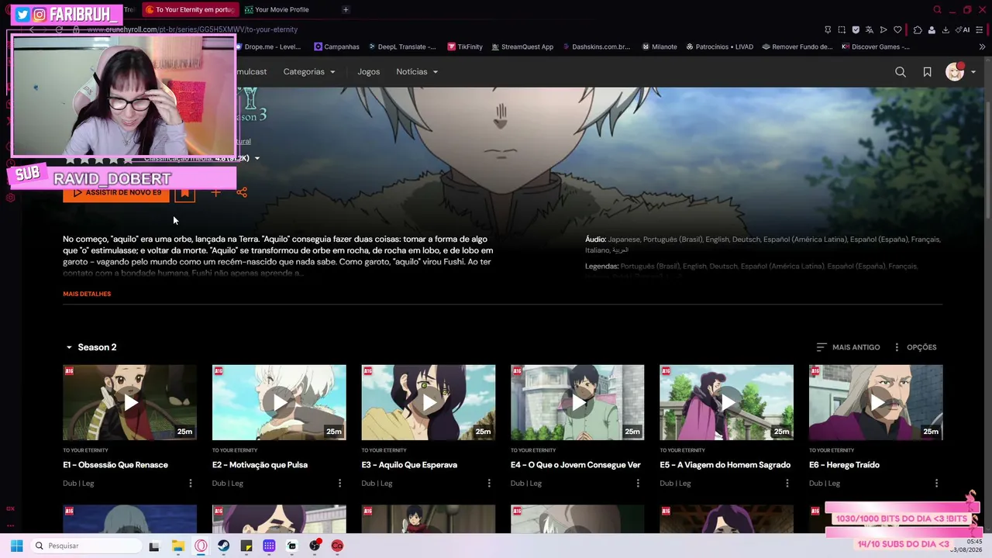Open Steam from the taskbar
This screenshot has width=992, height=558.
(223, 546)
